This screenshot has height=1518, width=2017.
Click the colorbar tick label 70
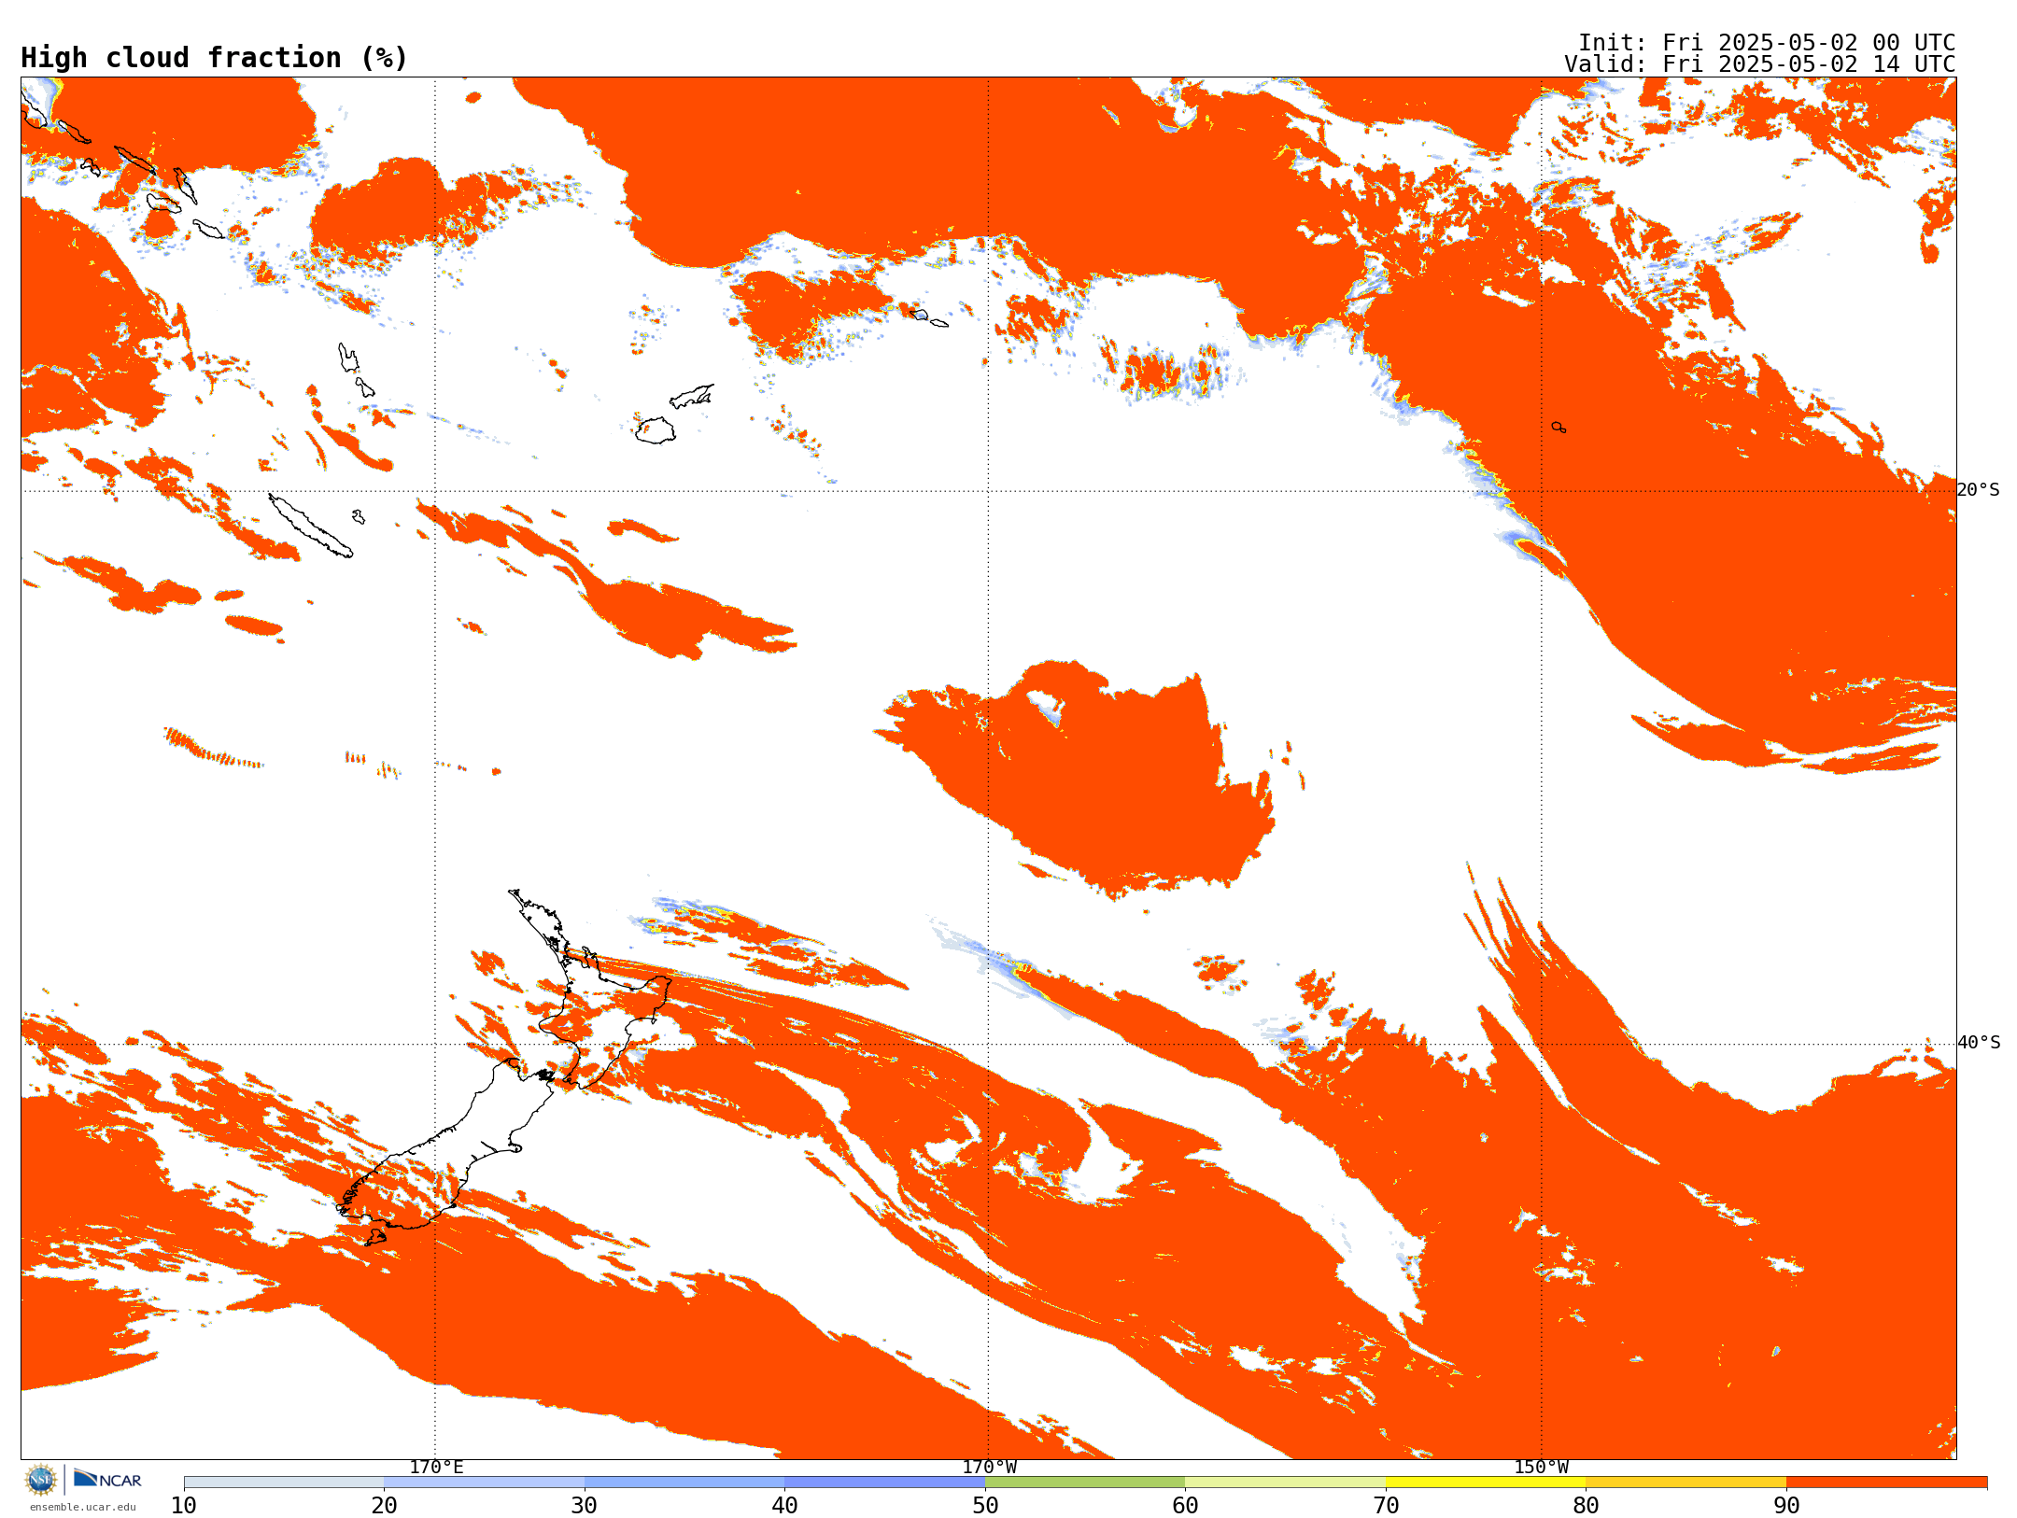(x=1386, y=1506)
